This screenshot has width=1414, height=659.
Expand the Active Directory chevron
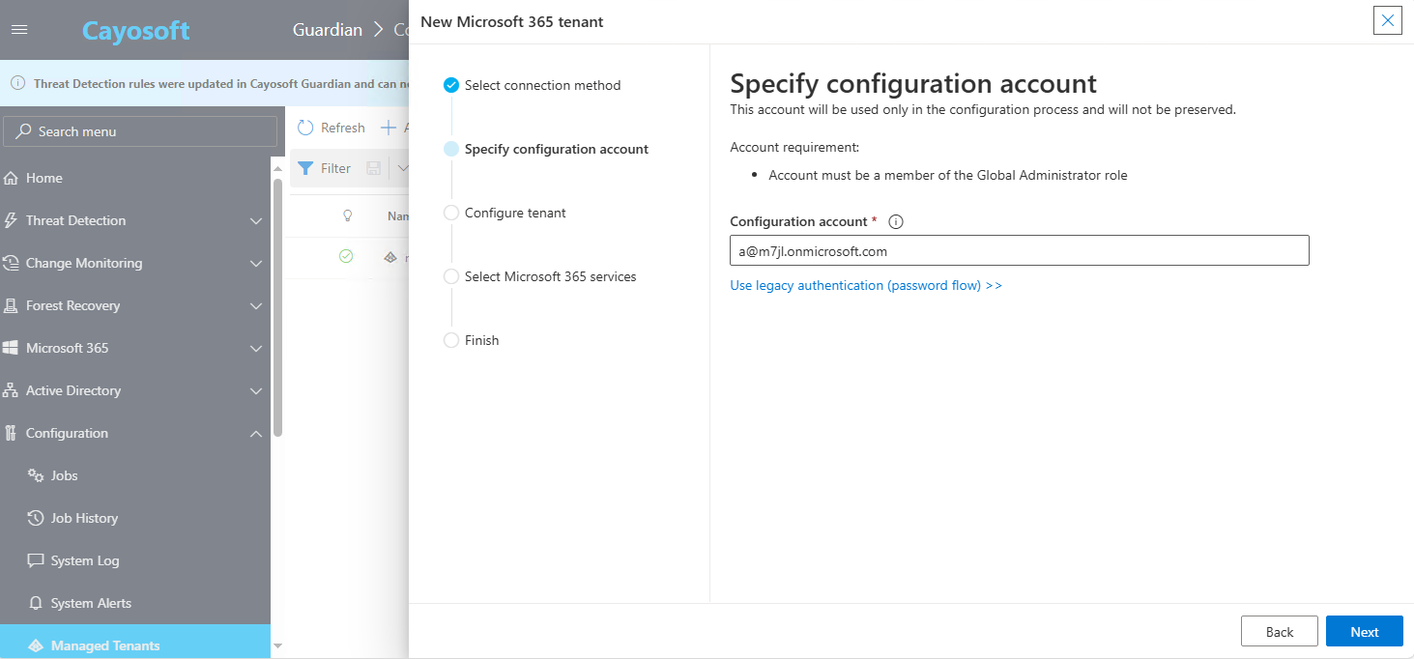pyautogui.click(x=256, y=391)
